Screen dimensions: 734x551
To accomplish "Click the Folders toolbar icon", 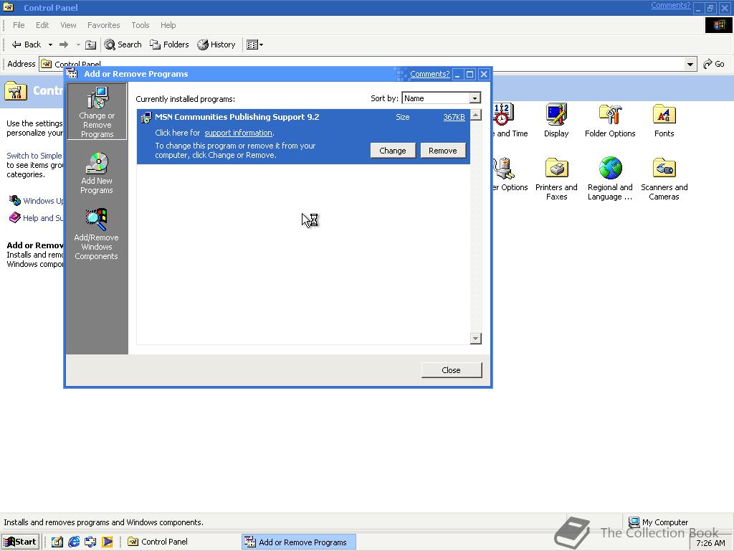I will pyautogui.click(x=169, y=44).
